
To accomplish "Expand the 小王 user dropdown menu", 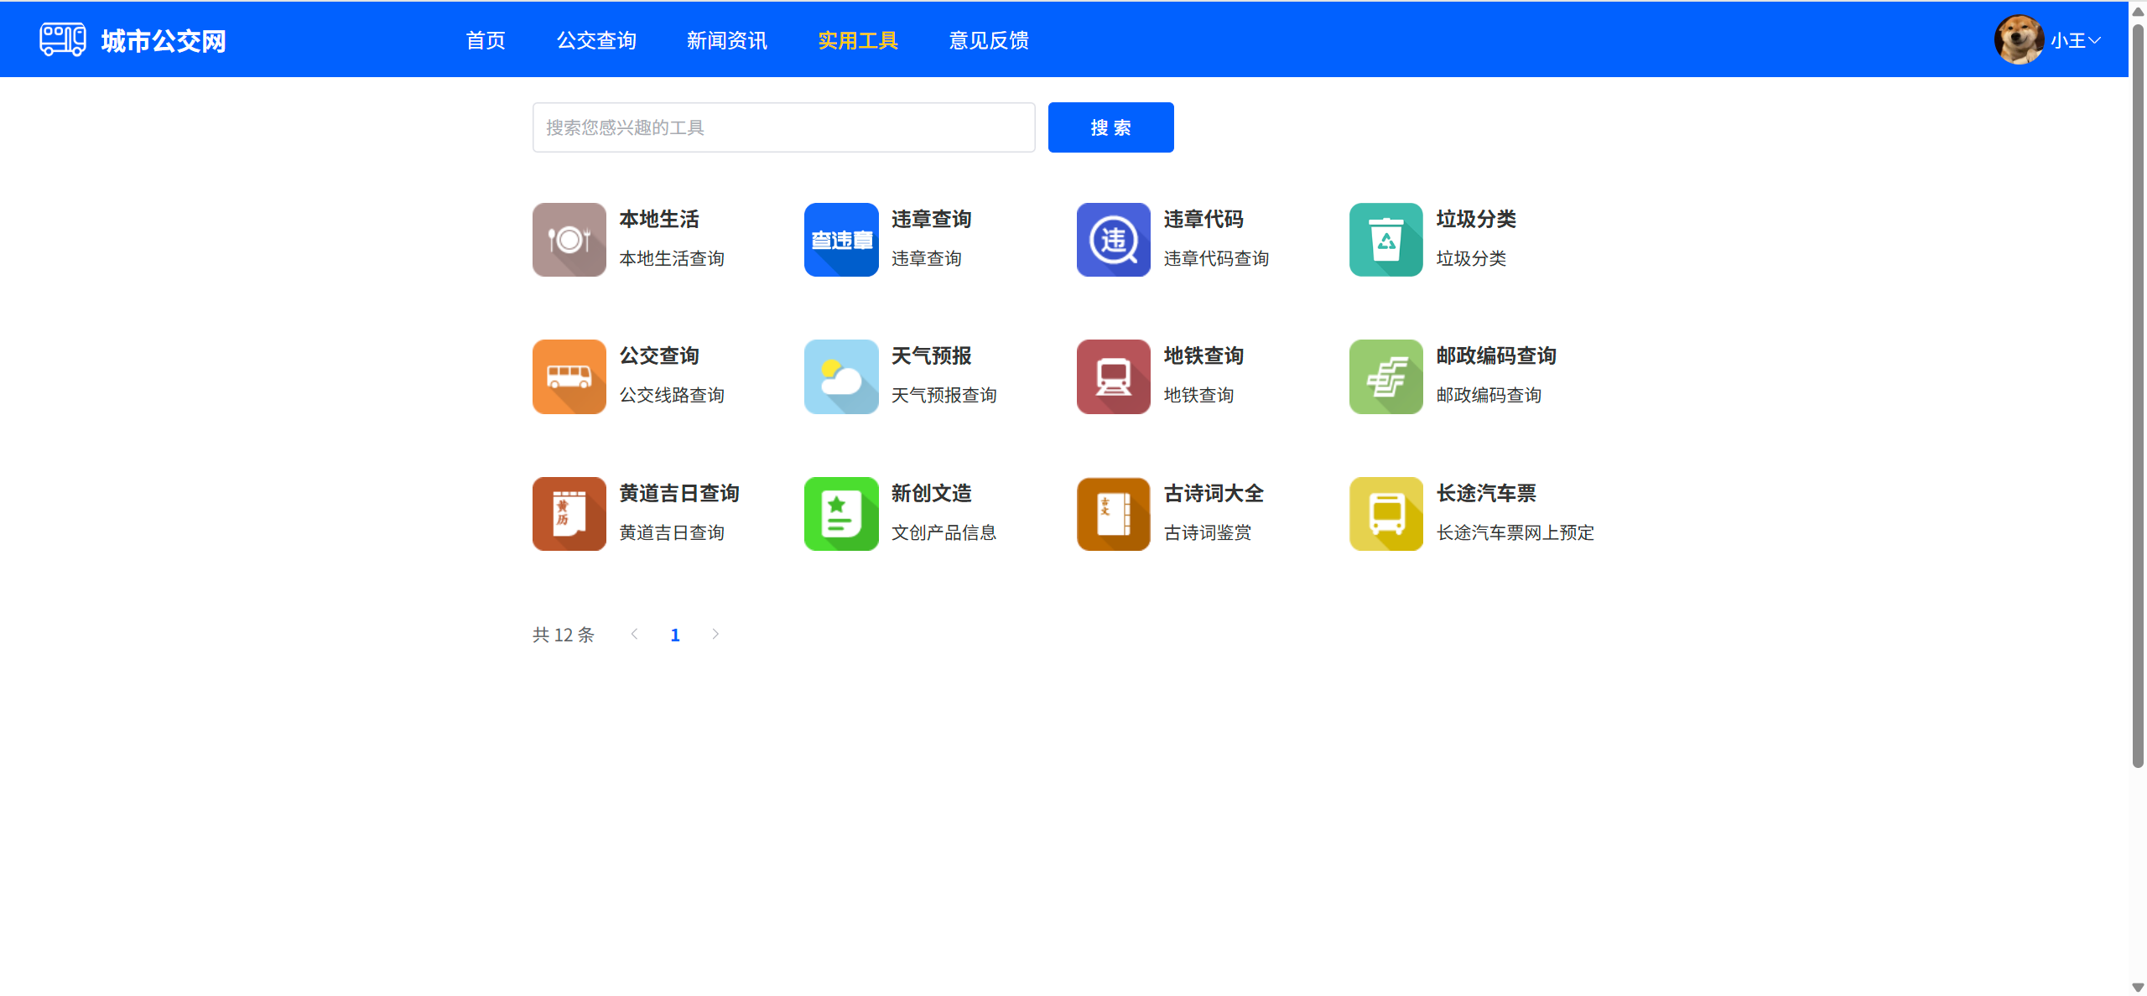I will pyautogui.click(x=2075, y=40).
